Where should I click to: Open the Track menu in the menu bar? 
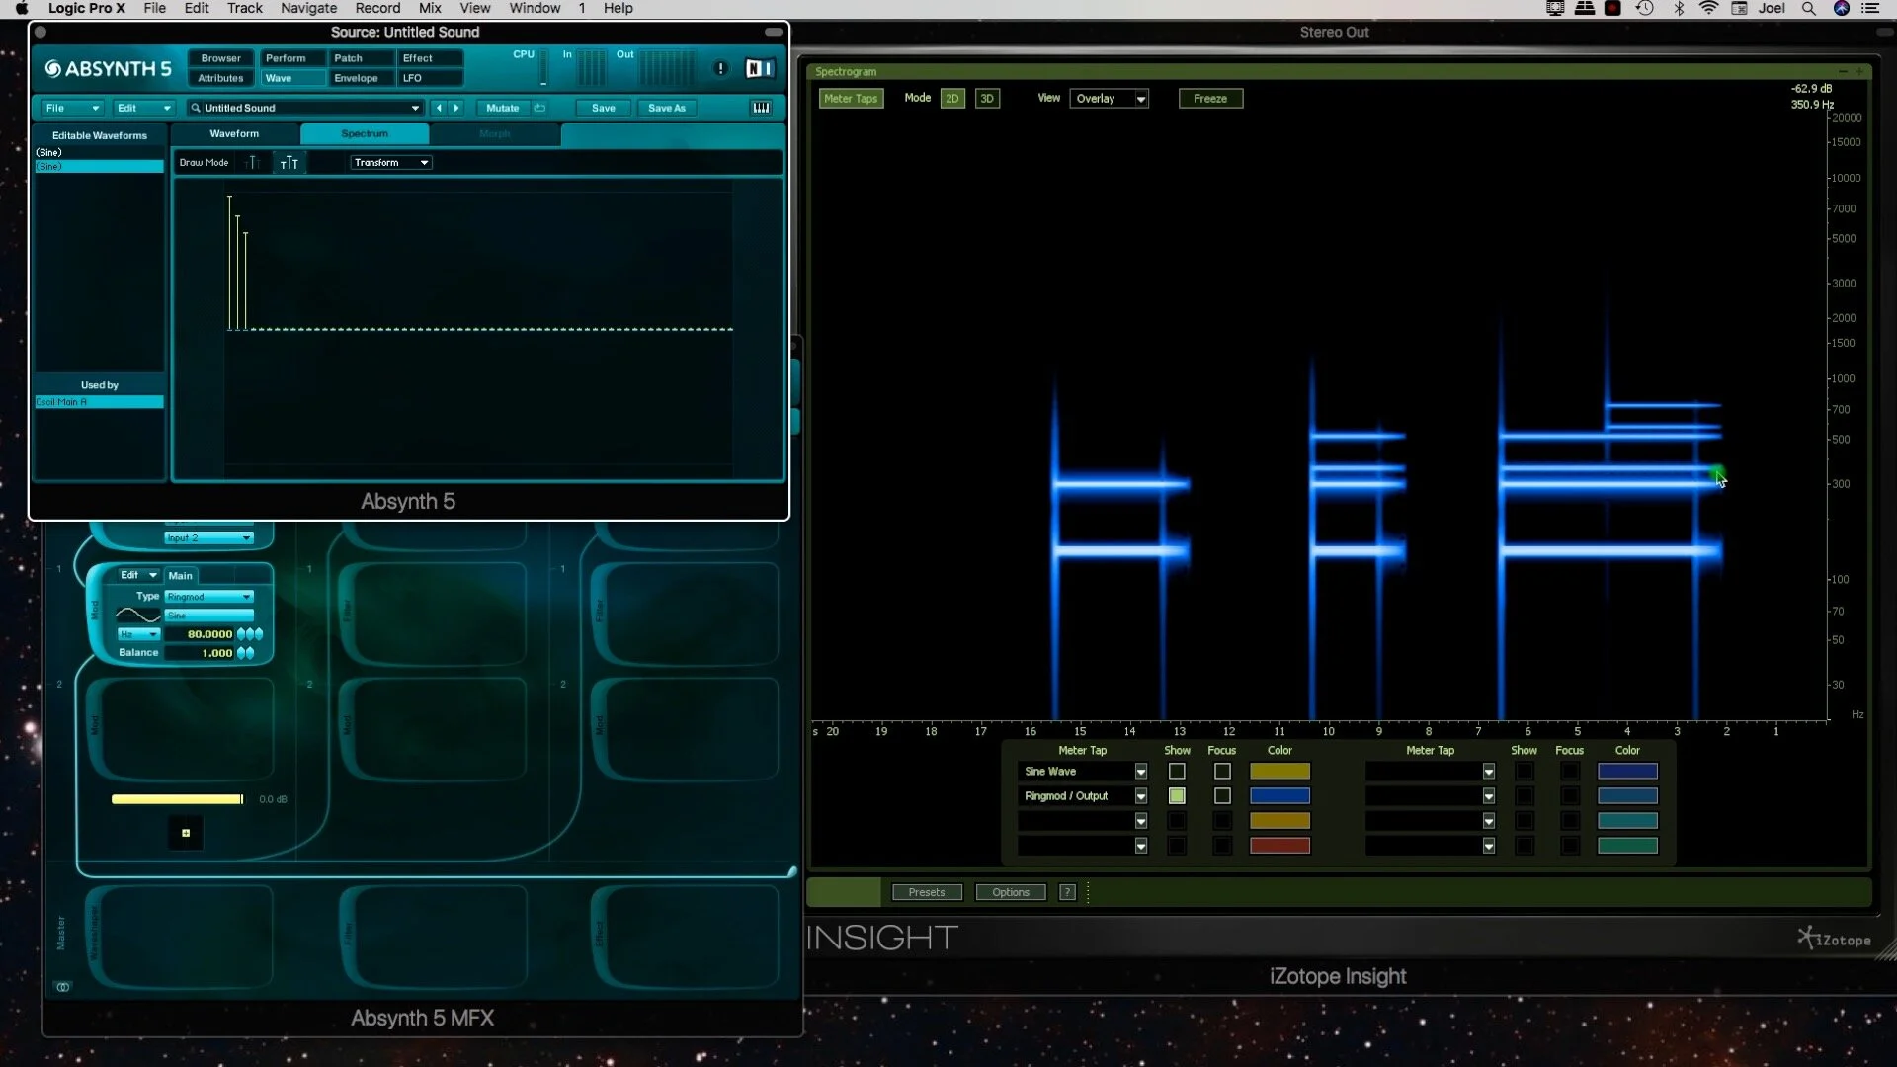pyautogui.click(x=244, y=8)
